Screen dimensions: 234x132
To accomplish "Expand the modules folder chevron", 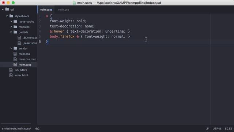I will (11, 27).
